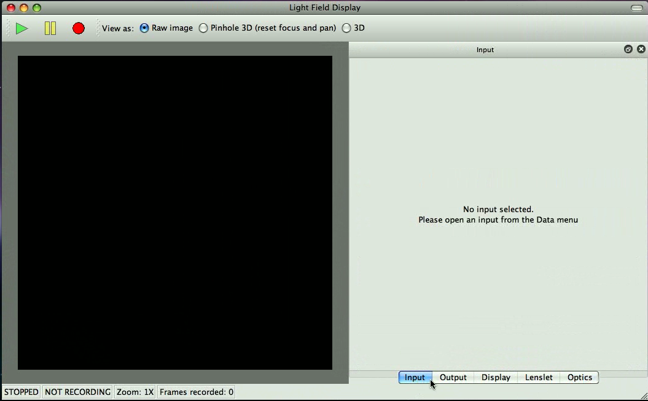Enable Pinhole 3D view mode
Viewport: 648px width, 401px height.
click(x=203, y=28)
